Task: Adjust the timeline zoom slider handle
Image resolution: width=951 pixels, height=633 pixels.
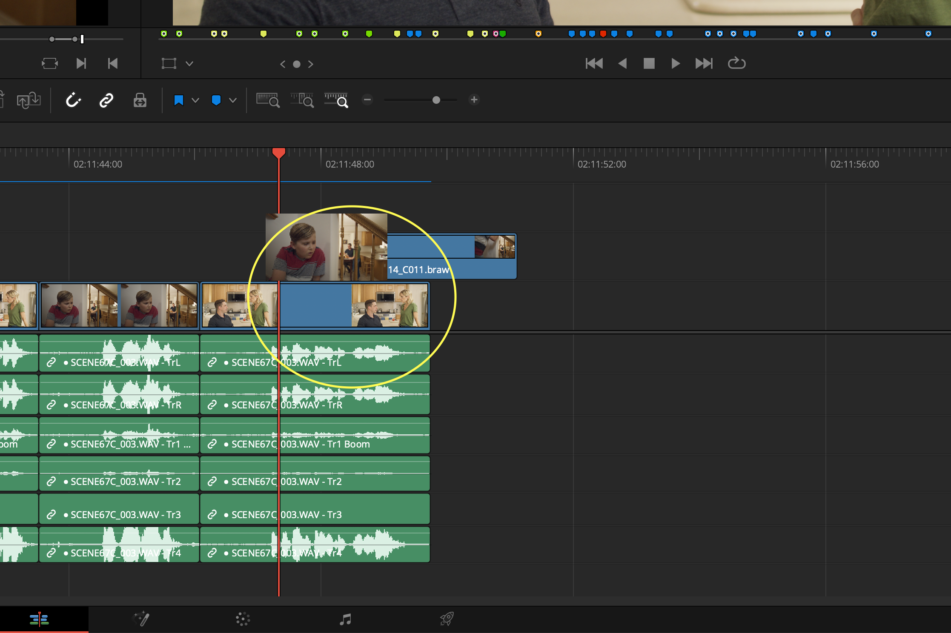Action: (436, 100)
